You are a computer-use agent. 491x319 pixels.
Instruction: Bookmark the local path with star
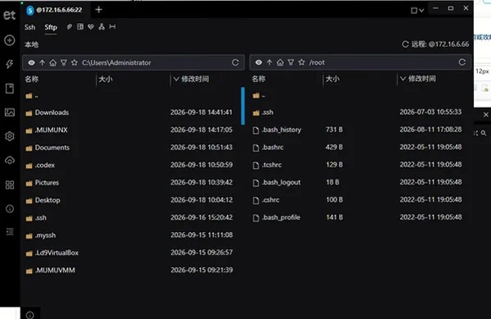75,62
